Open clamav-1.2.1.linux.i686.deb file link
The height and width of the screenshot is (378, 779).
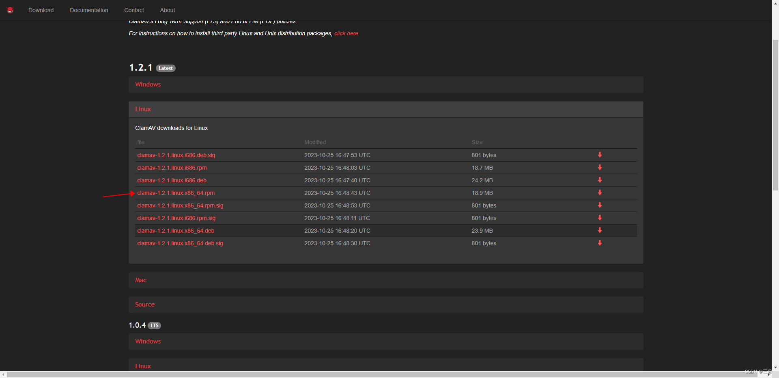(172, 180)
